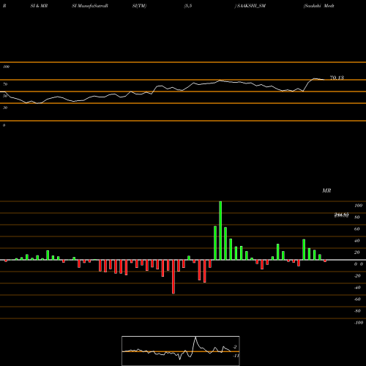Click the tallest green MR histogram bar

coord(220,231)
